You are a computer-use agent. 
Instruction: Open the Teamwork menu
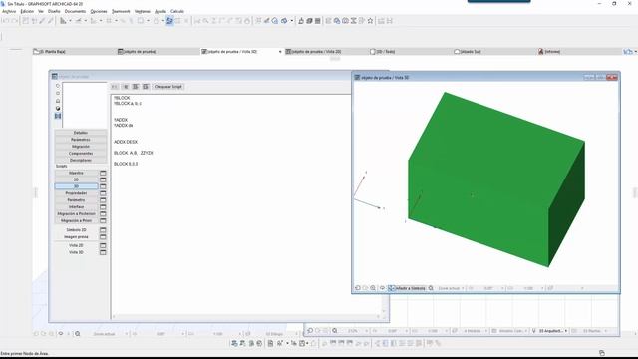tap(121, 11)
